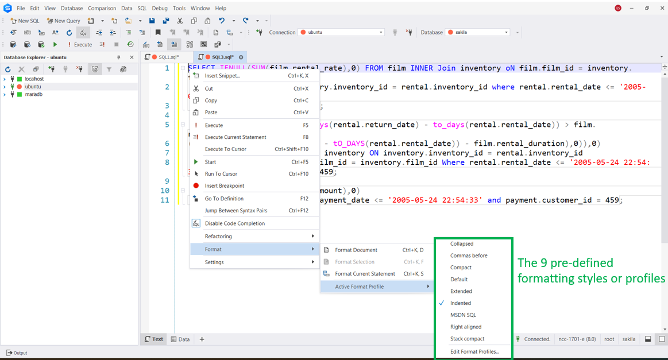Switch to the Data view tab

[180, 339]
